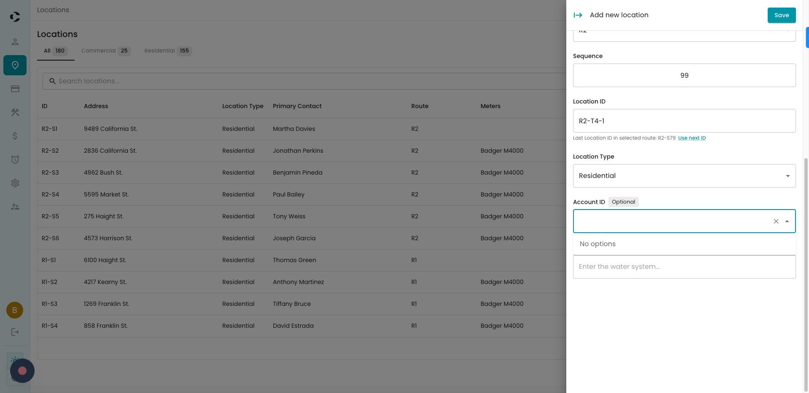Image resolution: width=809 pixels, height=393 pixels.
Task: Open the alarm clock icon in sidebar
Action: (15, 159)
